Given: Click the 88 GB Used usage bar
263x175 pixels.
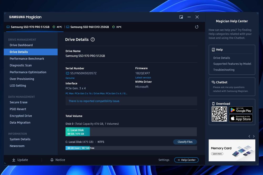Looking at the screenshot, I should coord(78,148).
